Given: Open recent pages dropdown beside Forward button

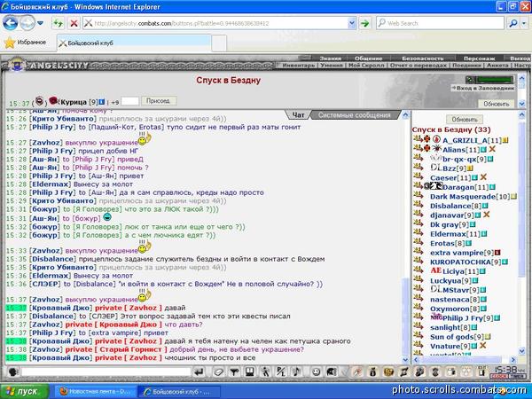Looking at the screenshot, I should (41, 23).
